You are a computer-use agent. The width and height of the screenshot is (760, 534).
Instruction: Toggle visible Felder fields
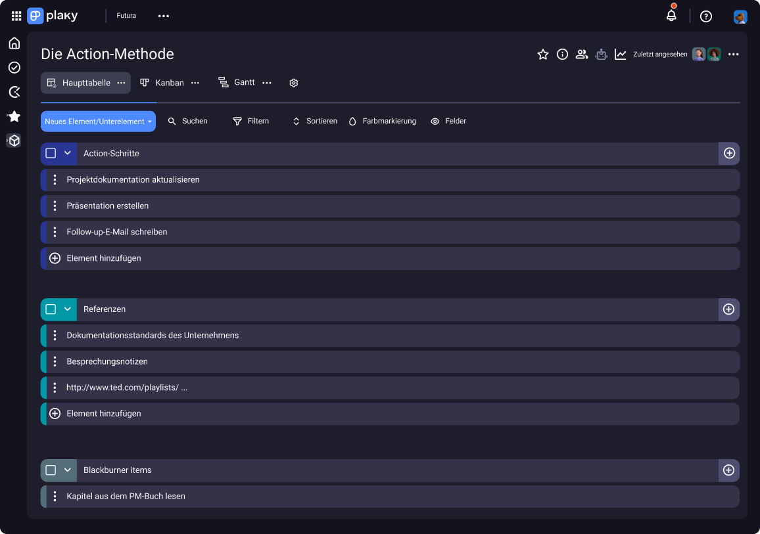click(448, 121)
